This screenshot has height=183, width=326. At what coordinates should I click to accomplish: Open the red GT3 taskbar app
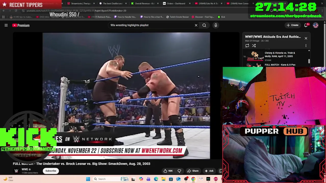pos(216,179)
